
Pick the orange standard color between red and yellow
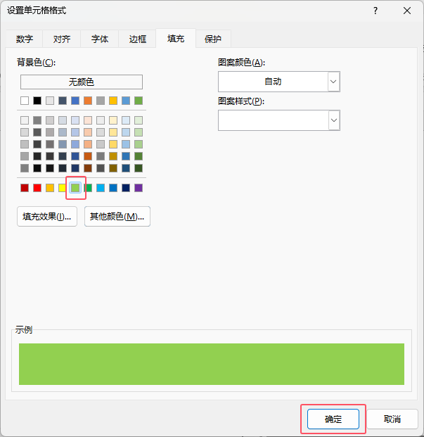click(50, 188)
